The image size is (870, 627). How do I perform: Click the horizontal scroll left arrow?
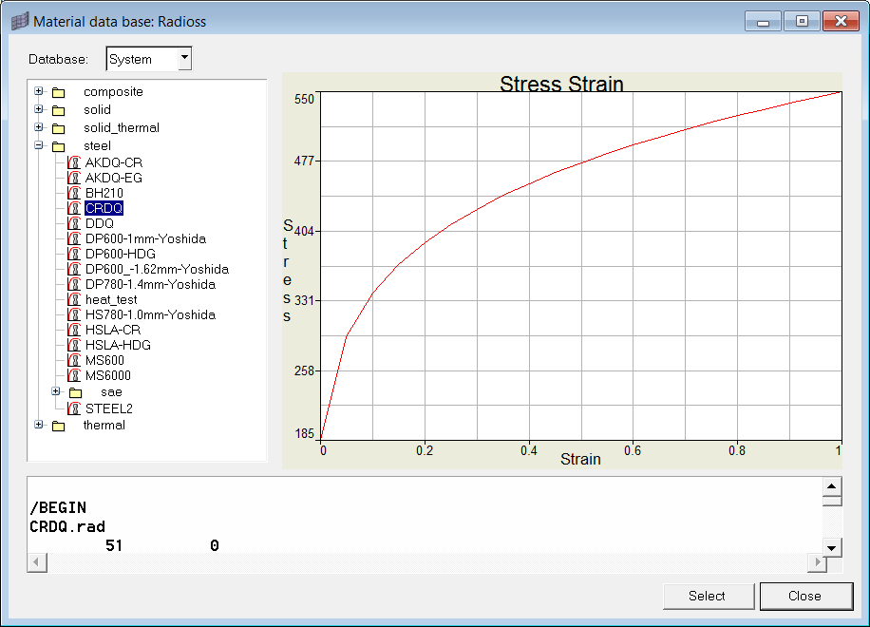click(x=37, y=562)
